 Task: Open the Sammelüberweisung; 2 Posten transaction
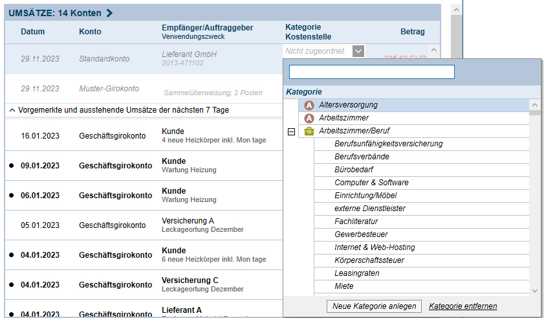(x=144, y=89)
